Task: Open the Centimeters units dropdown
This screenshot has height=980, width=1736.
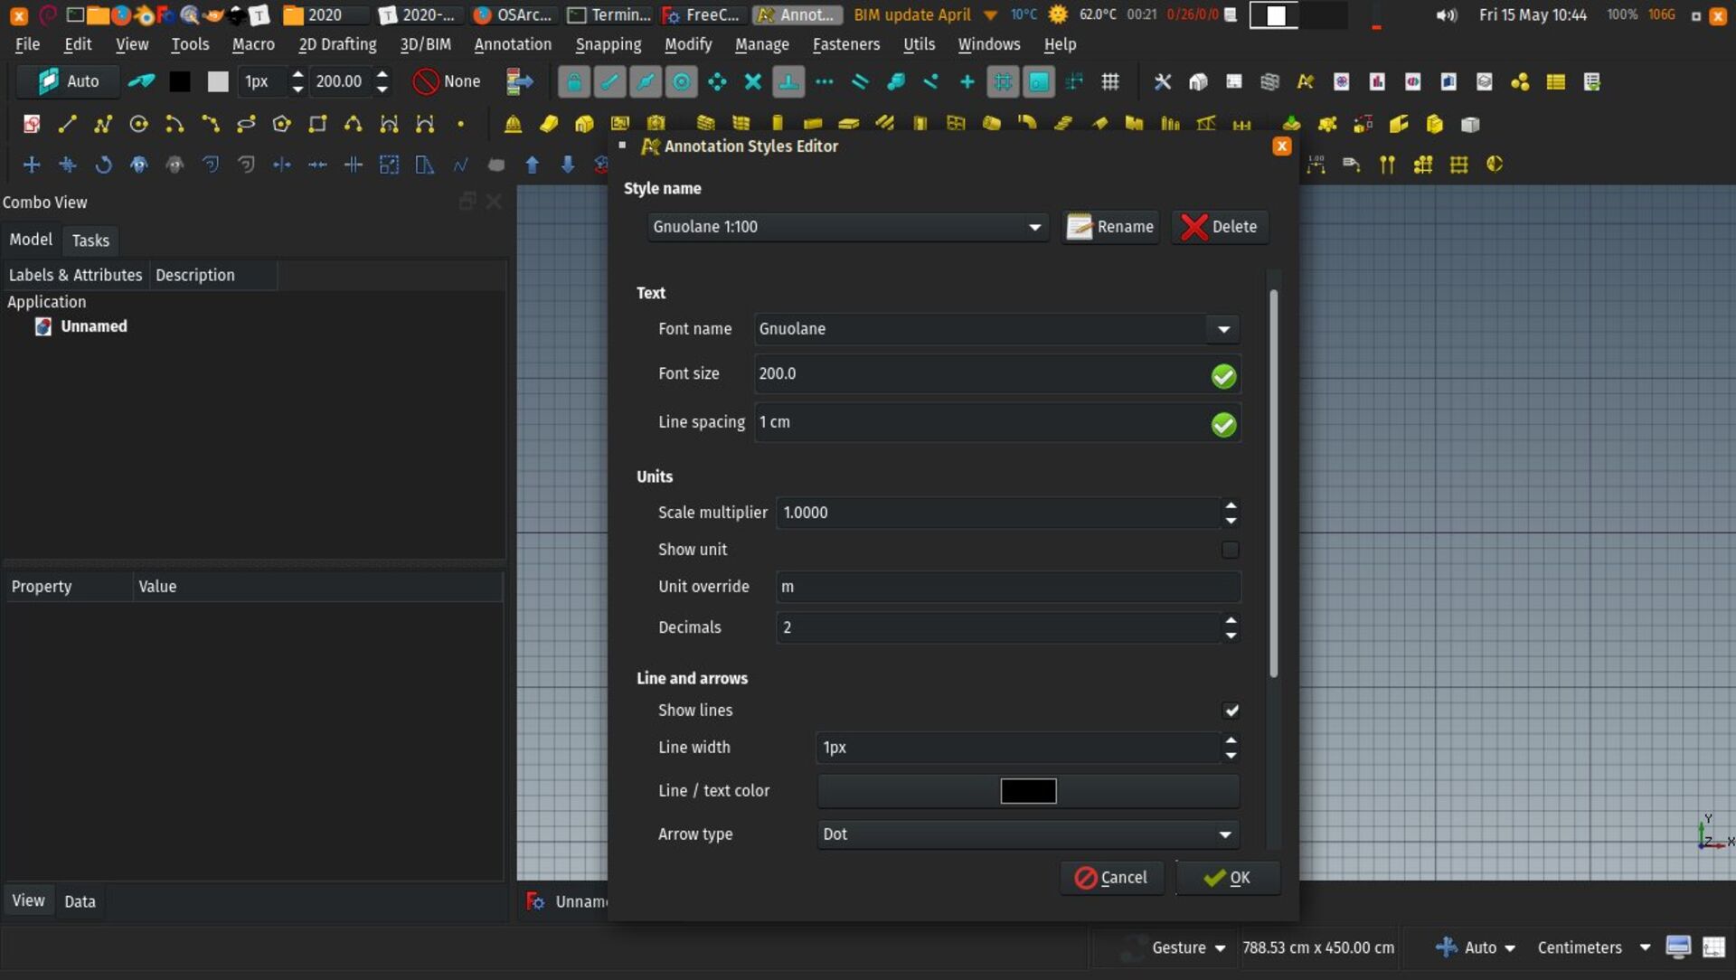Action: (1592, 947)
